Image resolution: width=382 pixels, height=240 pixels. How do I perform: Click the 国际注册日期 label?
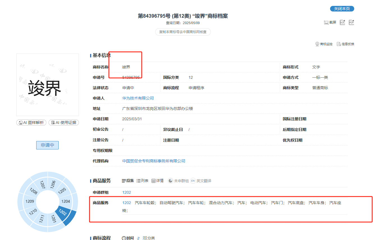[x=294, y=119]
